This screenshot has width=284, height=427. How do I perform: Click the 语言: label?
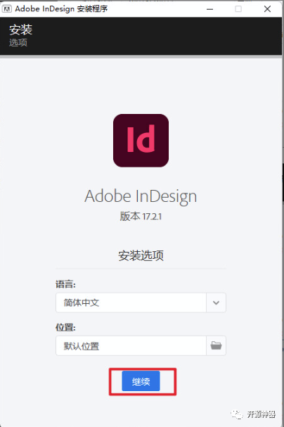(65, 284)
